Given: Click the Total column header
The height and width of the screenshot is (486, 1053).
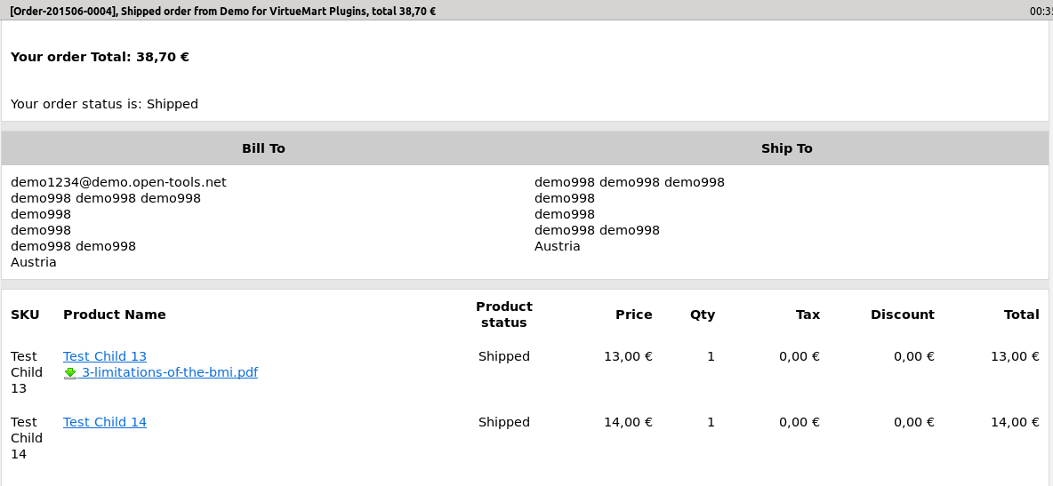Looking at the screenshot, I should pyautogui.click(x=1021, y=315).
